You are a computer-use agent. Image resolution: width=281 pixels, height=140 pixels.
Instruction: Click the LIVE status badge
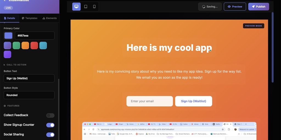[8, 8]
